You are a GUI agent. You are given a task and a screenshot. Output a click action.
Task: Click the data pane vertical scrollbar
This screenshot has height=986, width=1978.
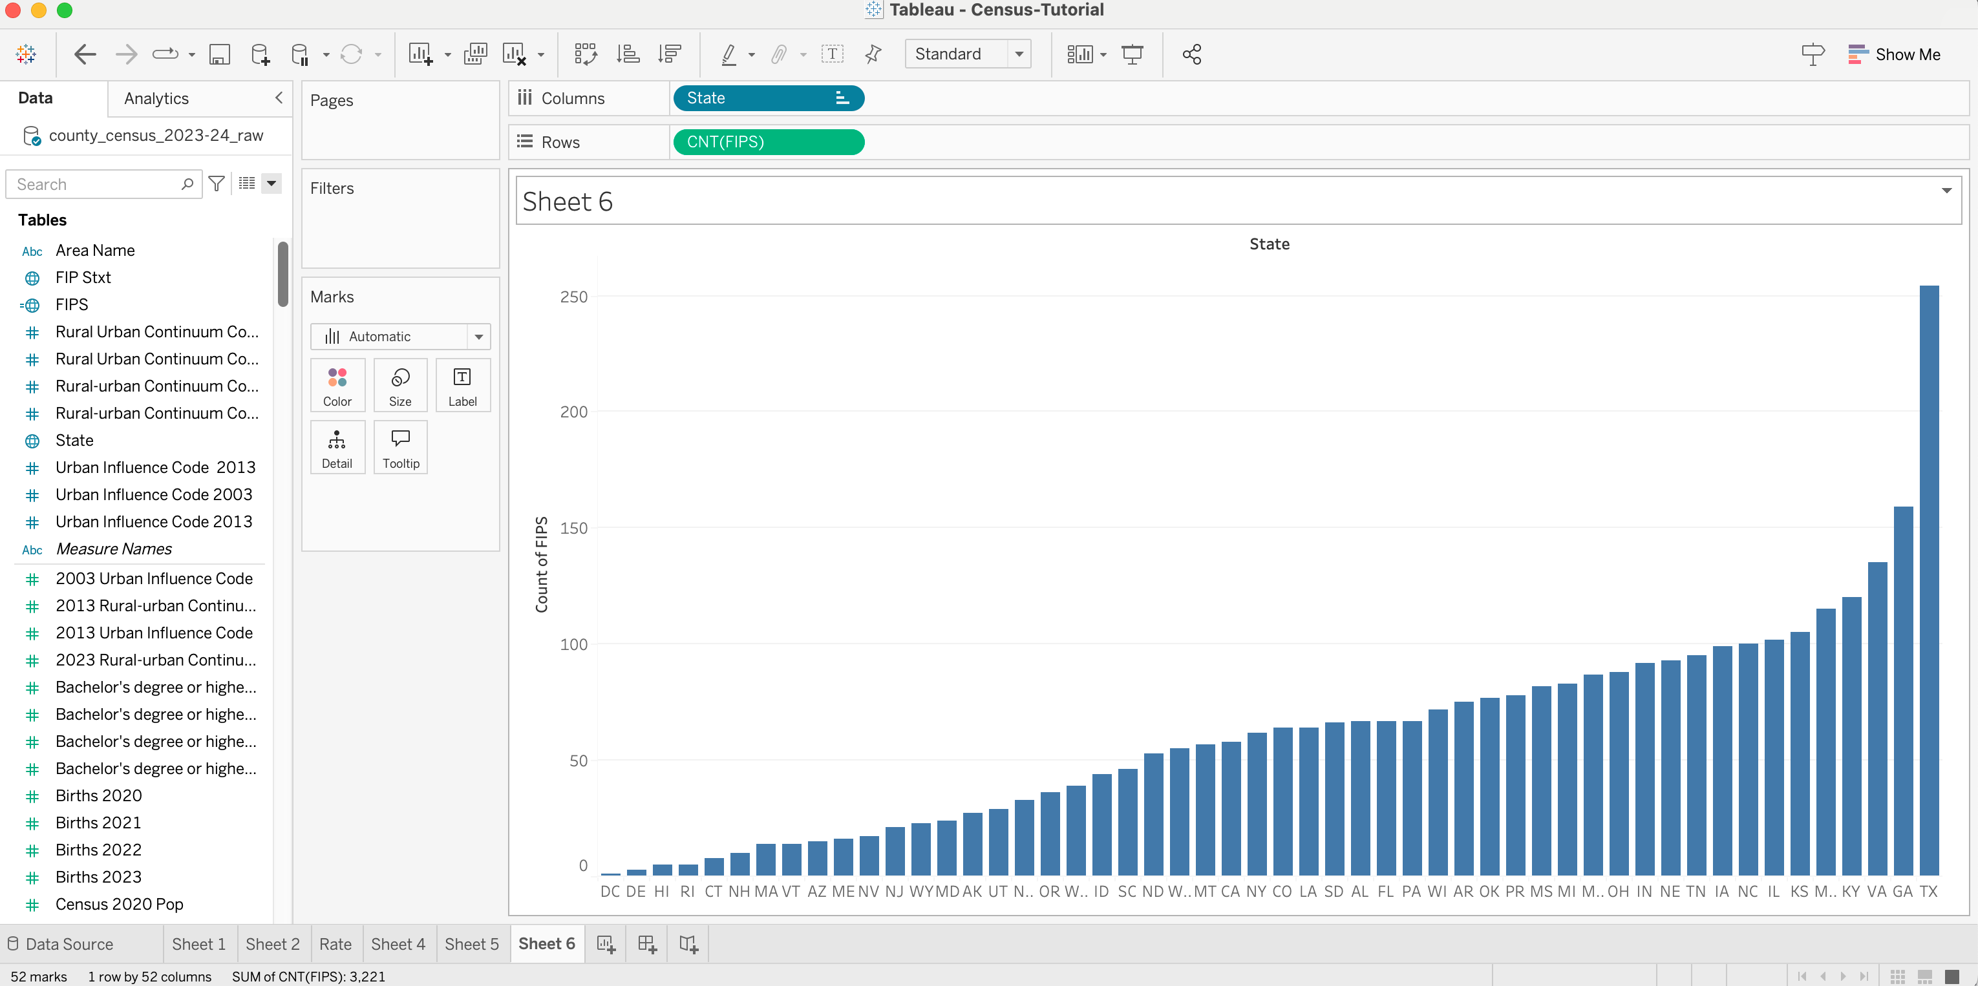282,274
